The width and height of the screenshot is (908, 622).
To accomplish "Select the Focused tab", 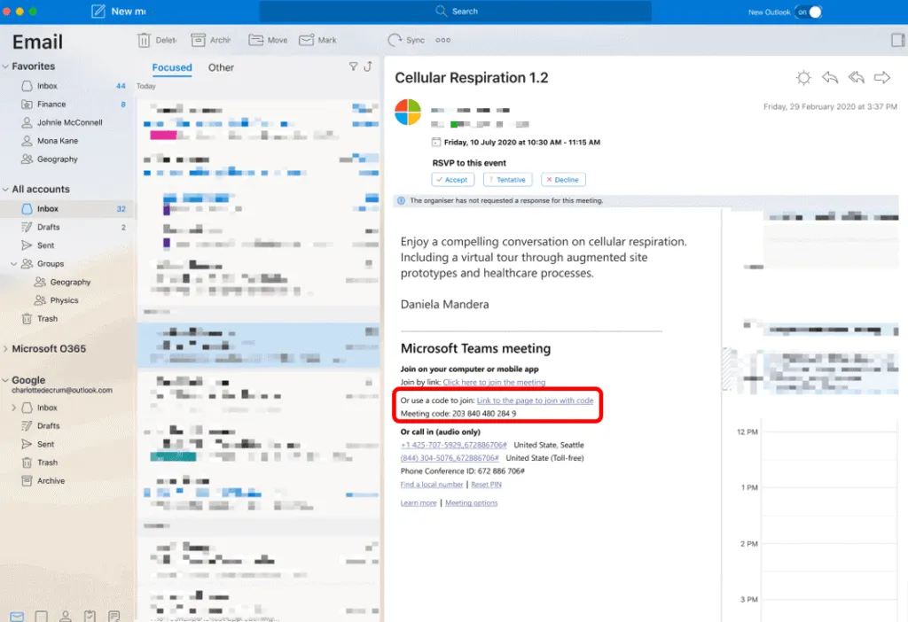I will [x=172, y=67].
